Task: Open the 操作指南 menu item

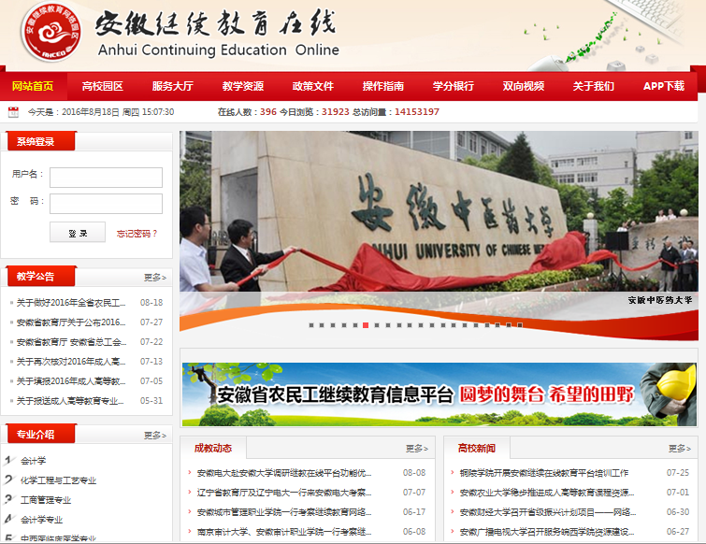Action: click(383, 86)
